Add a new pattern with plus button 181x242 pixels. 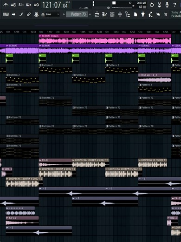pyautogui.click(x=90, y=14)
